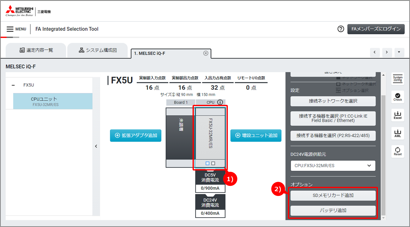Download the AML file icon
This screenshot has height=227, width=410.
[398, 133]
